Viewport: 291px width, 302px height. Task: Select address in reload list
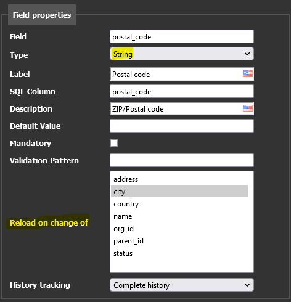point(179,179)
